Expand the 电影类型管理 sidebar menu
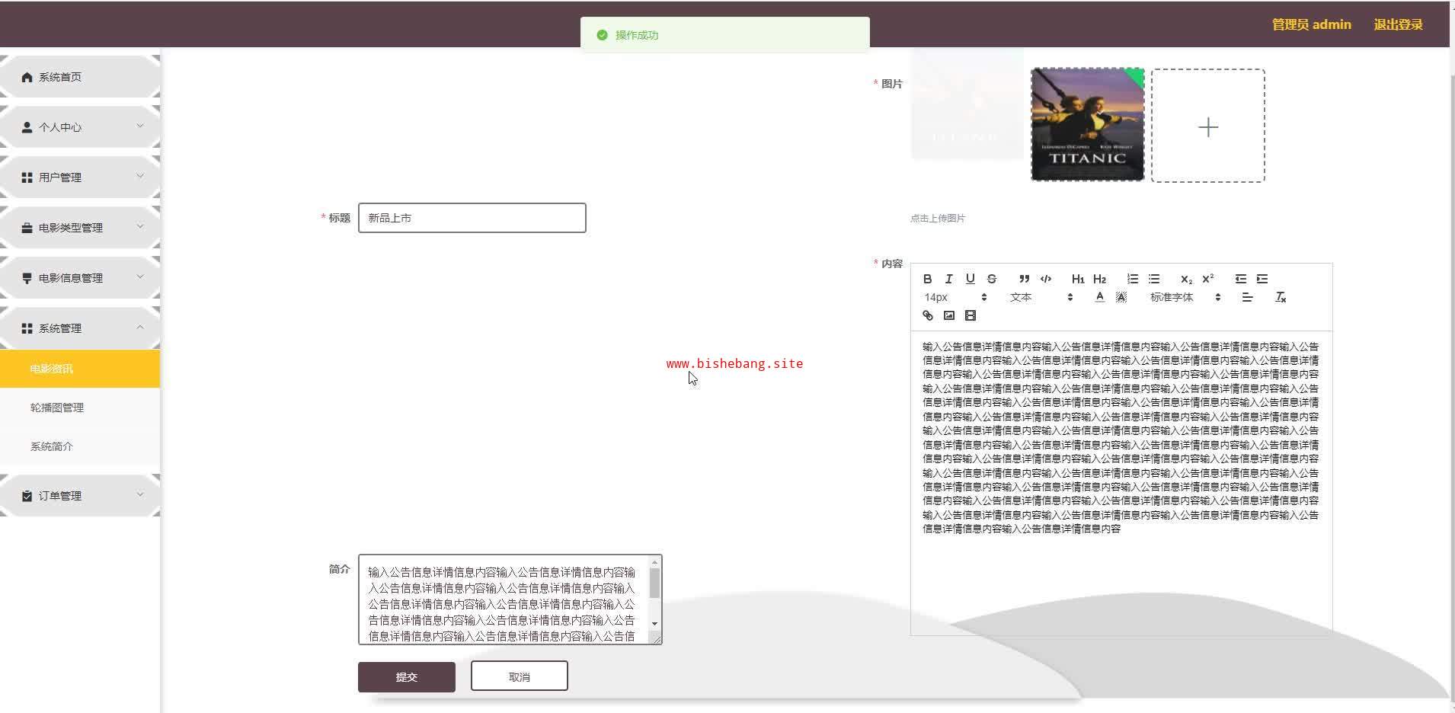 point(80,228)
